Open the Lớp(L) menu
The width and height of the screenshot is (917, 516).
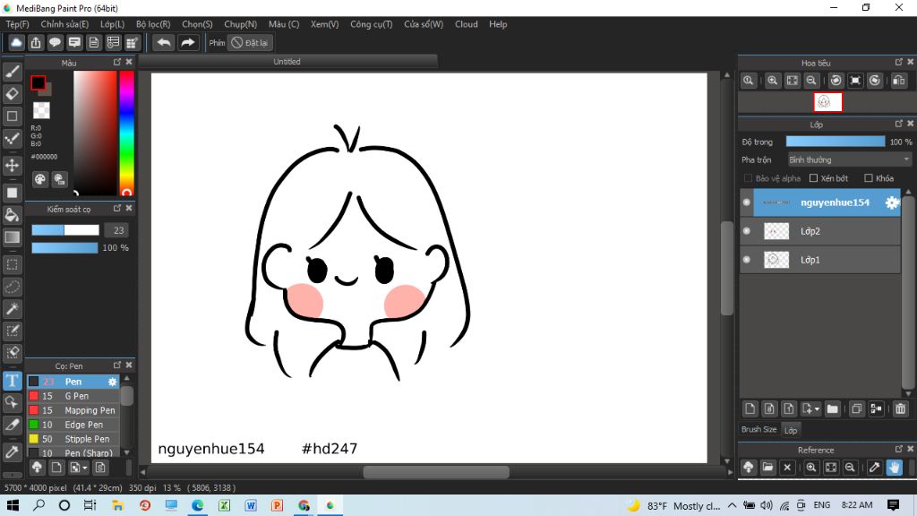(112, 24)
